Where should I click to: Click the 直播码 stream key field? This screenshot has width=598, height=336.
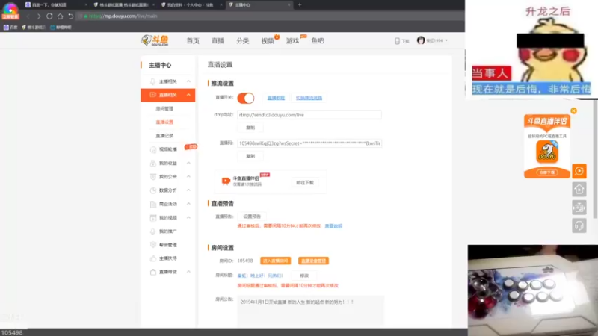[x=309, y=143]
